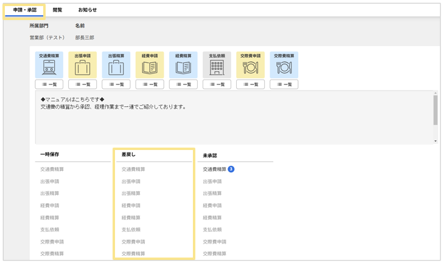This screenshot has width=443, height=263.
Task: Switch to the 閲覧 tab
Action: tap(57, 10)
